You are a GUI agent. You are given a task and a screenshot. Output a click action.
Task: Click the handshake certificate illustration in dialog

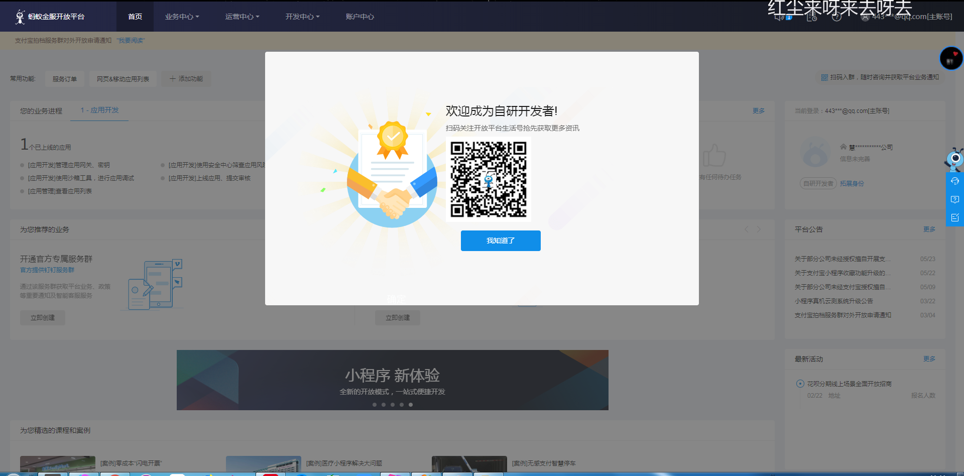392,173
